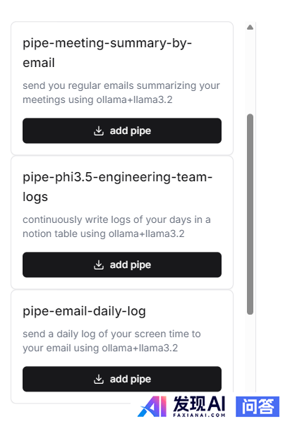
Task: Click the colorful AI logo in the watermark
Action: 152,406
